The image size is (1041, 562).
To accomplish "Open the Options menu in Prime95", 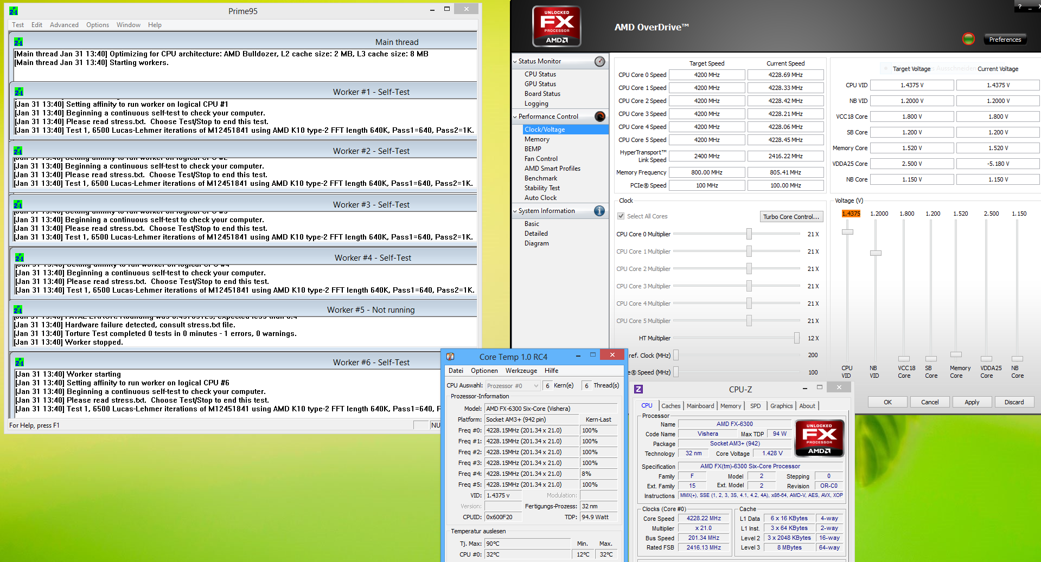I will coord(98,25).
